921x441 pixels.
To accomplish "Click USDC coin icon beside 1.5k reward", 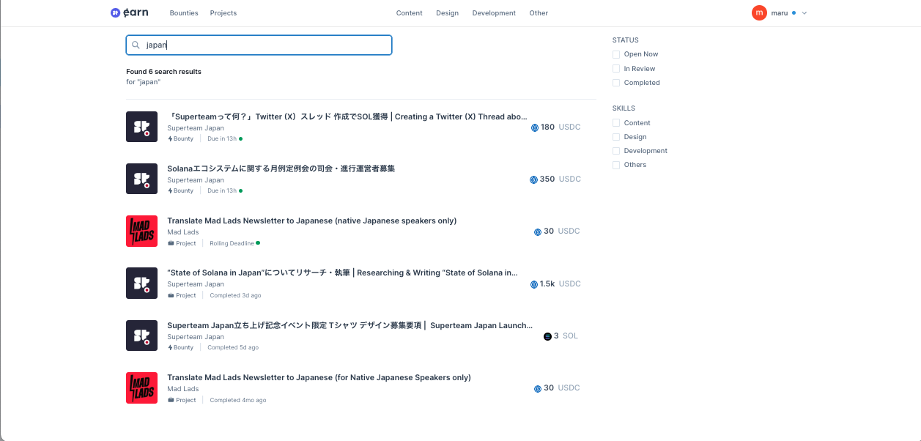I will click(x=533, y=284).
